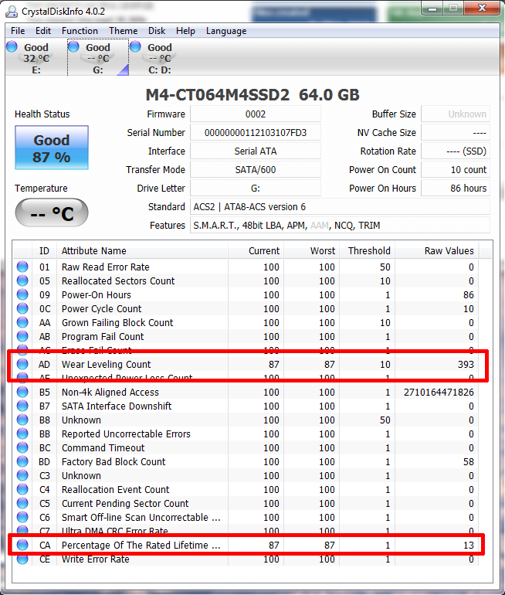
Task: Click status orb of Write Error Rate row
Action: (x=22, y=559)
